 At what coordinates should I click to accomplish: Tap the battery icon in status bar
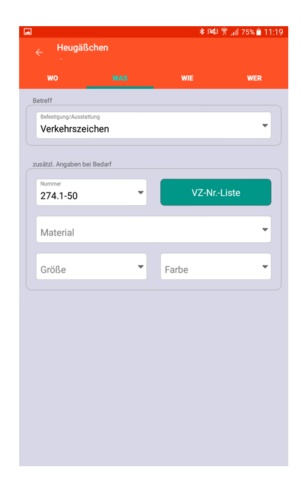pos(258,32)
